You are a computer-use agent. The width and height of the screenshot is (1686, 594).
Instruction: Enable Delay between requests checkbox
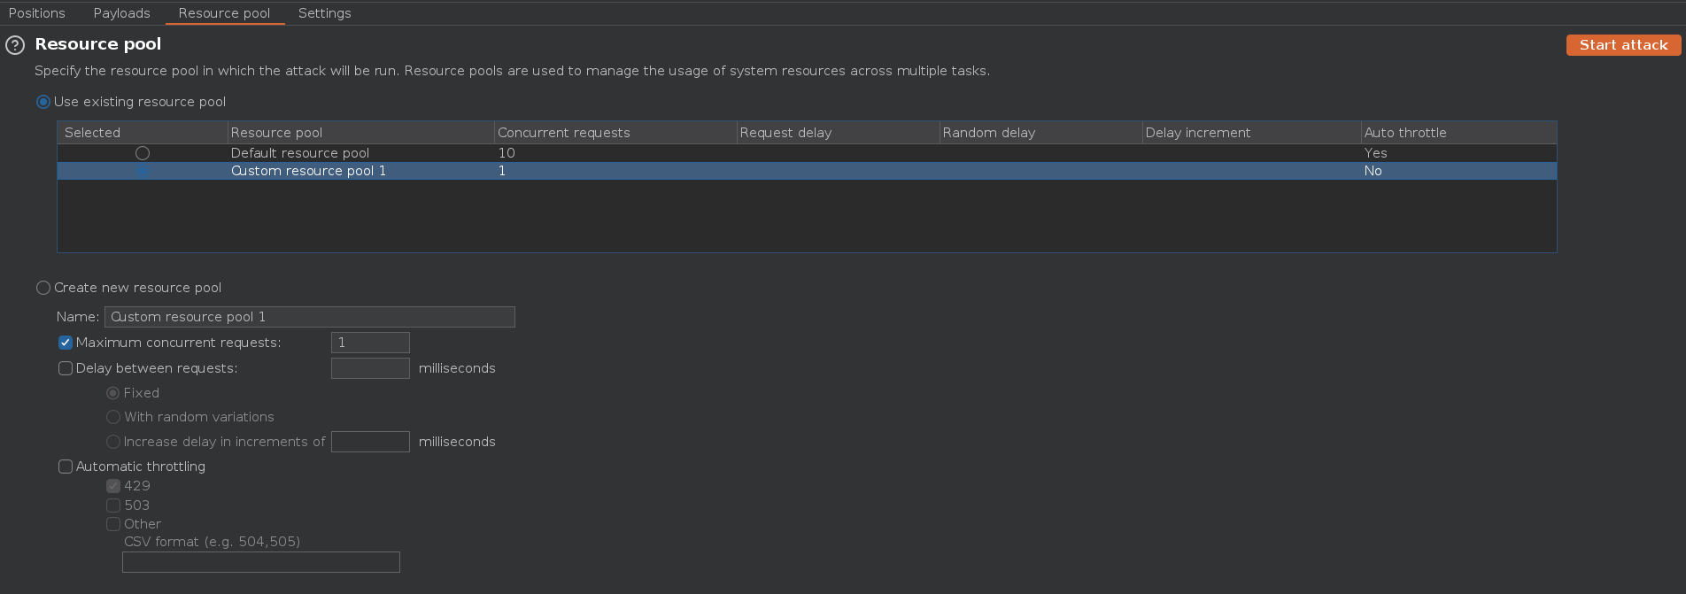[x=66, y=368]
